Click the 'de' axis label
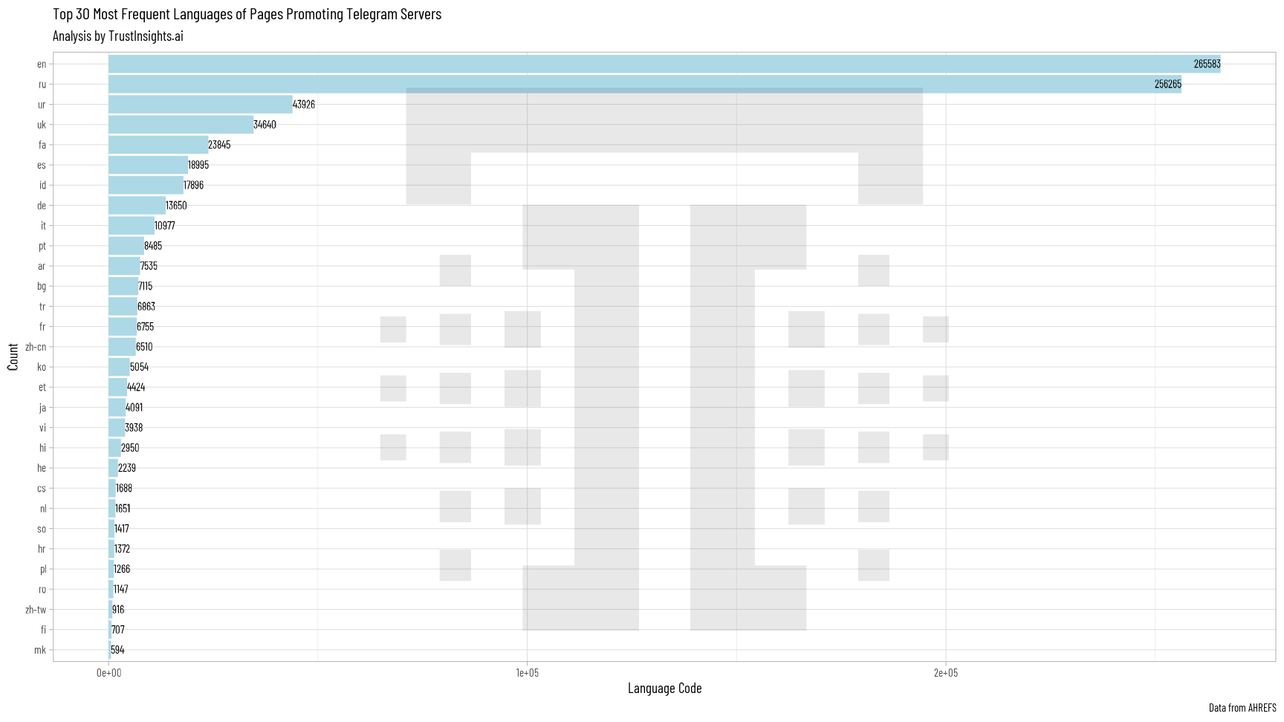The height and width of the screenshot is (722, 1284). [42, 205]
